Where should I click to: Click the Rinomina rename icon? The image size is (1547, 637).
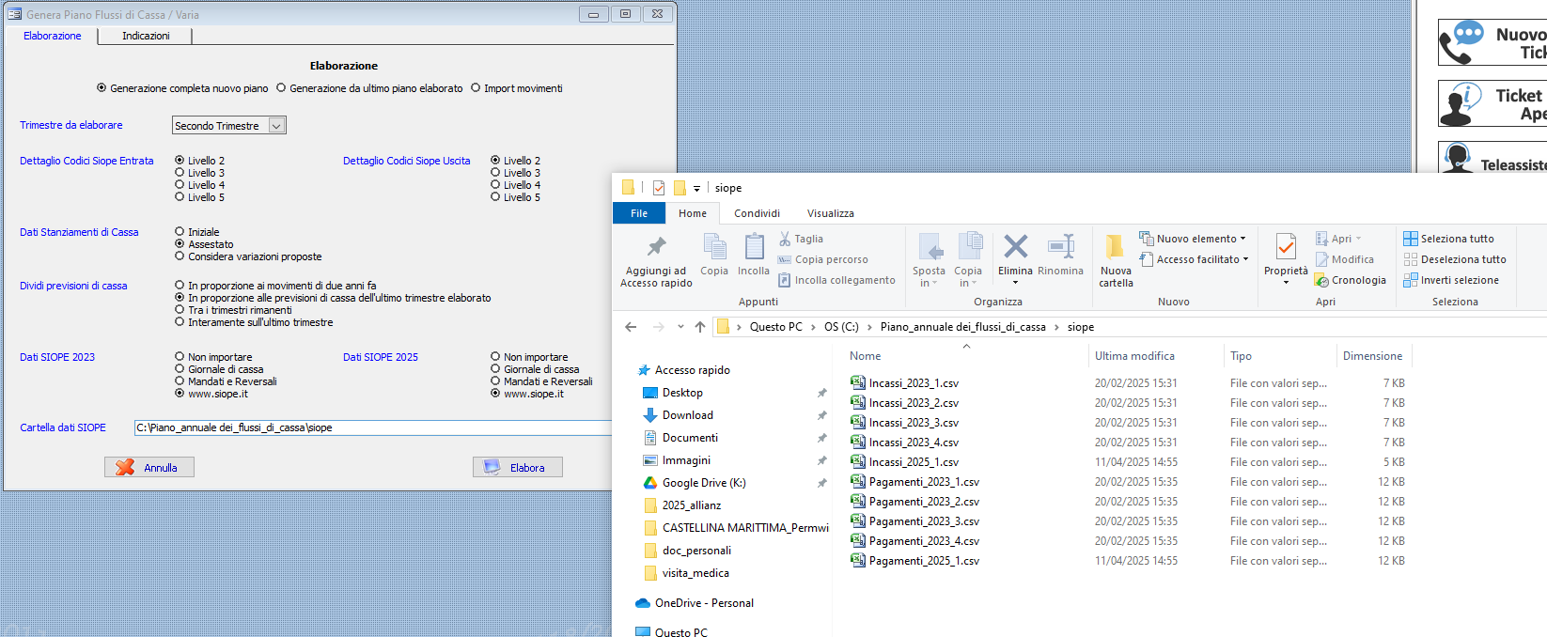pos(1060,248)
